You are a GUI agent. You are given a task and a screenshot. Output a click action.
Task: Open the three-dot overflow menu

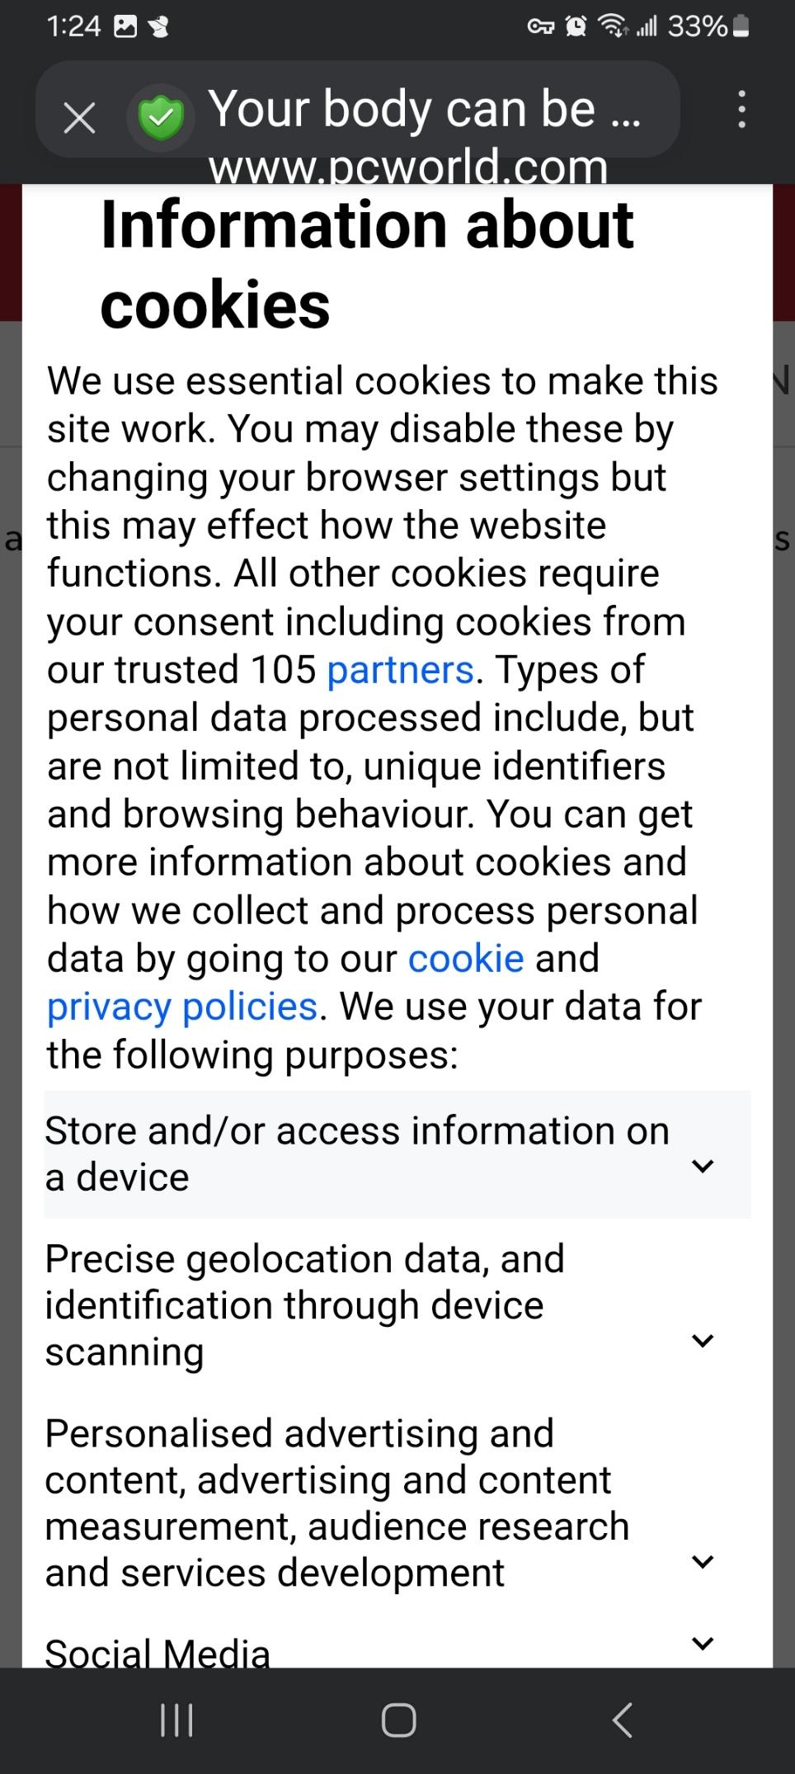[741, 110]
